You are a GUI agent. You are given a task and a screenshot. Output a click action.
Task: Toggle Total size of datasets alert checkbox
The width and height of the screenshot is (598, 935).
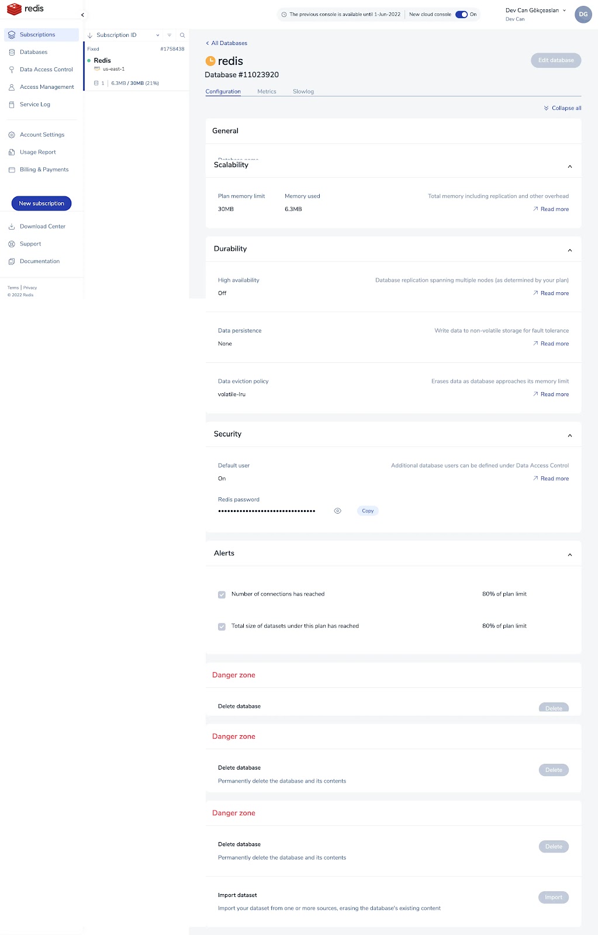pyautogui.click(x=222, y=626)
